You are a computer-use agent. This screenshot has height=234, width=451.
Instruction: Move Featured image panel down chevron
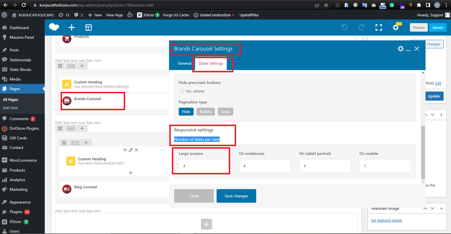click(433, 208)
